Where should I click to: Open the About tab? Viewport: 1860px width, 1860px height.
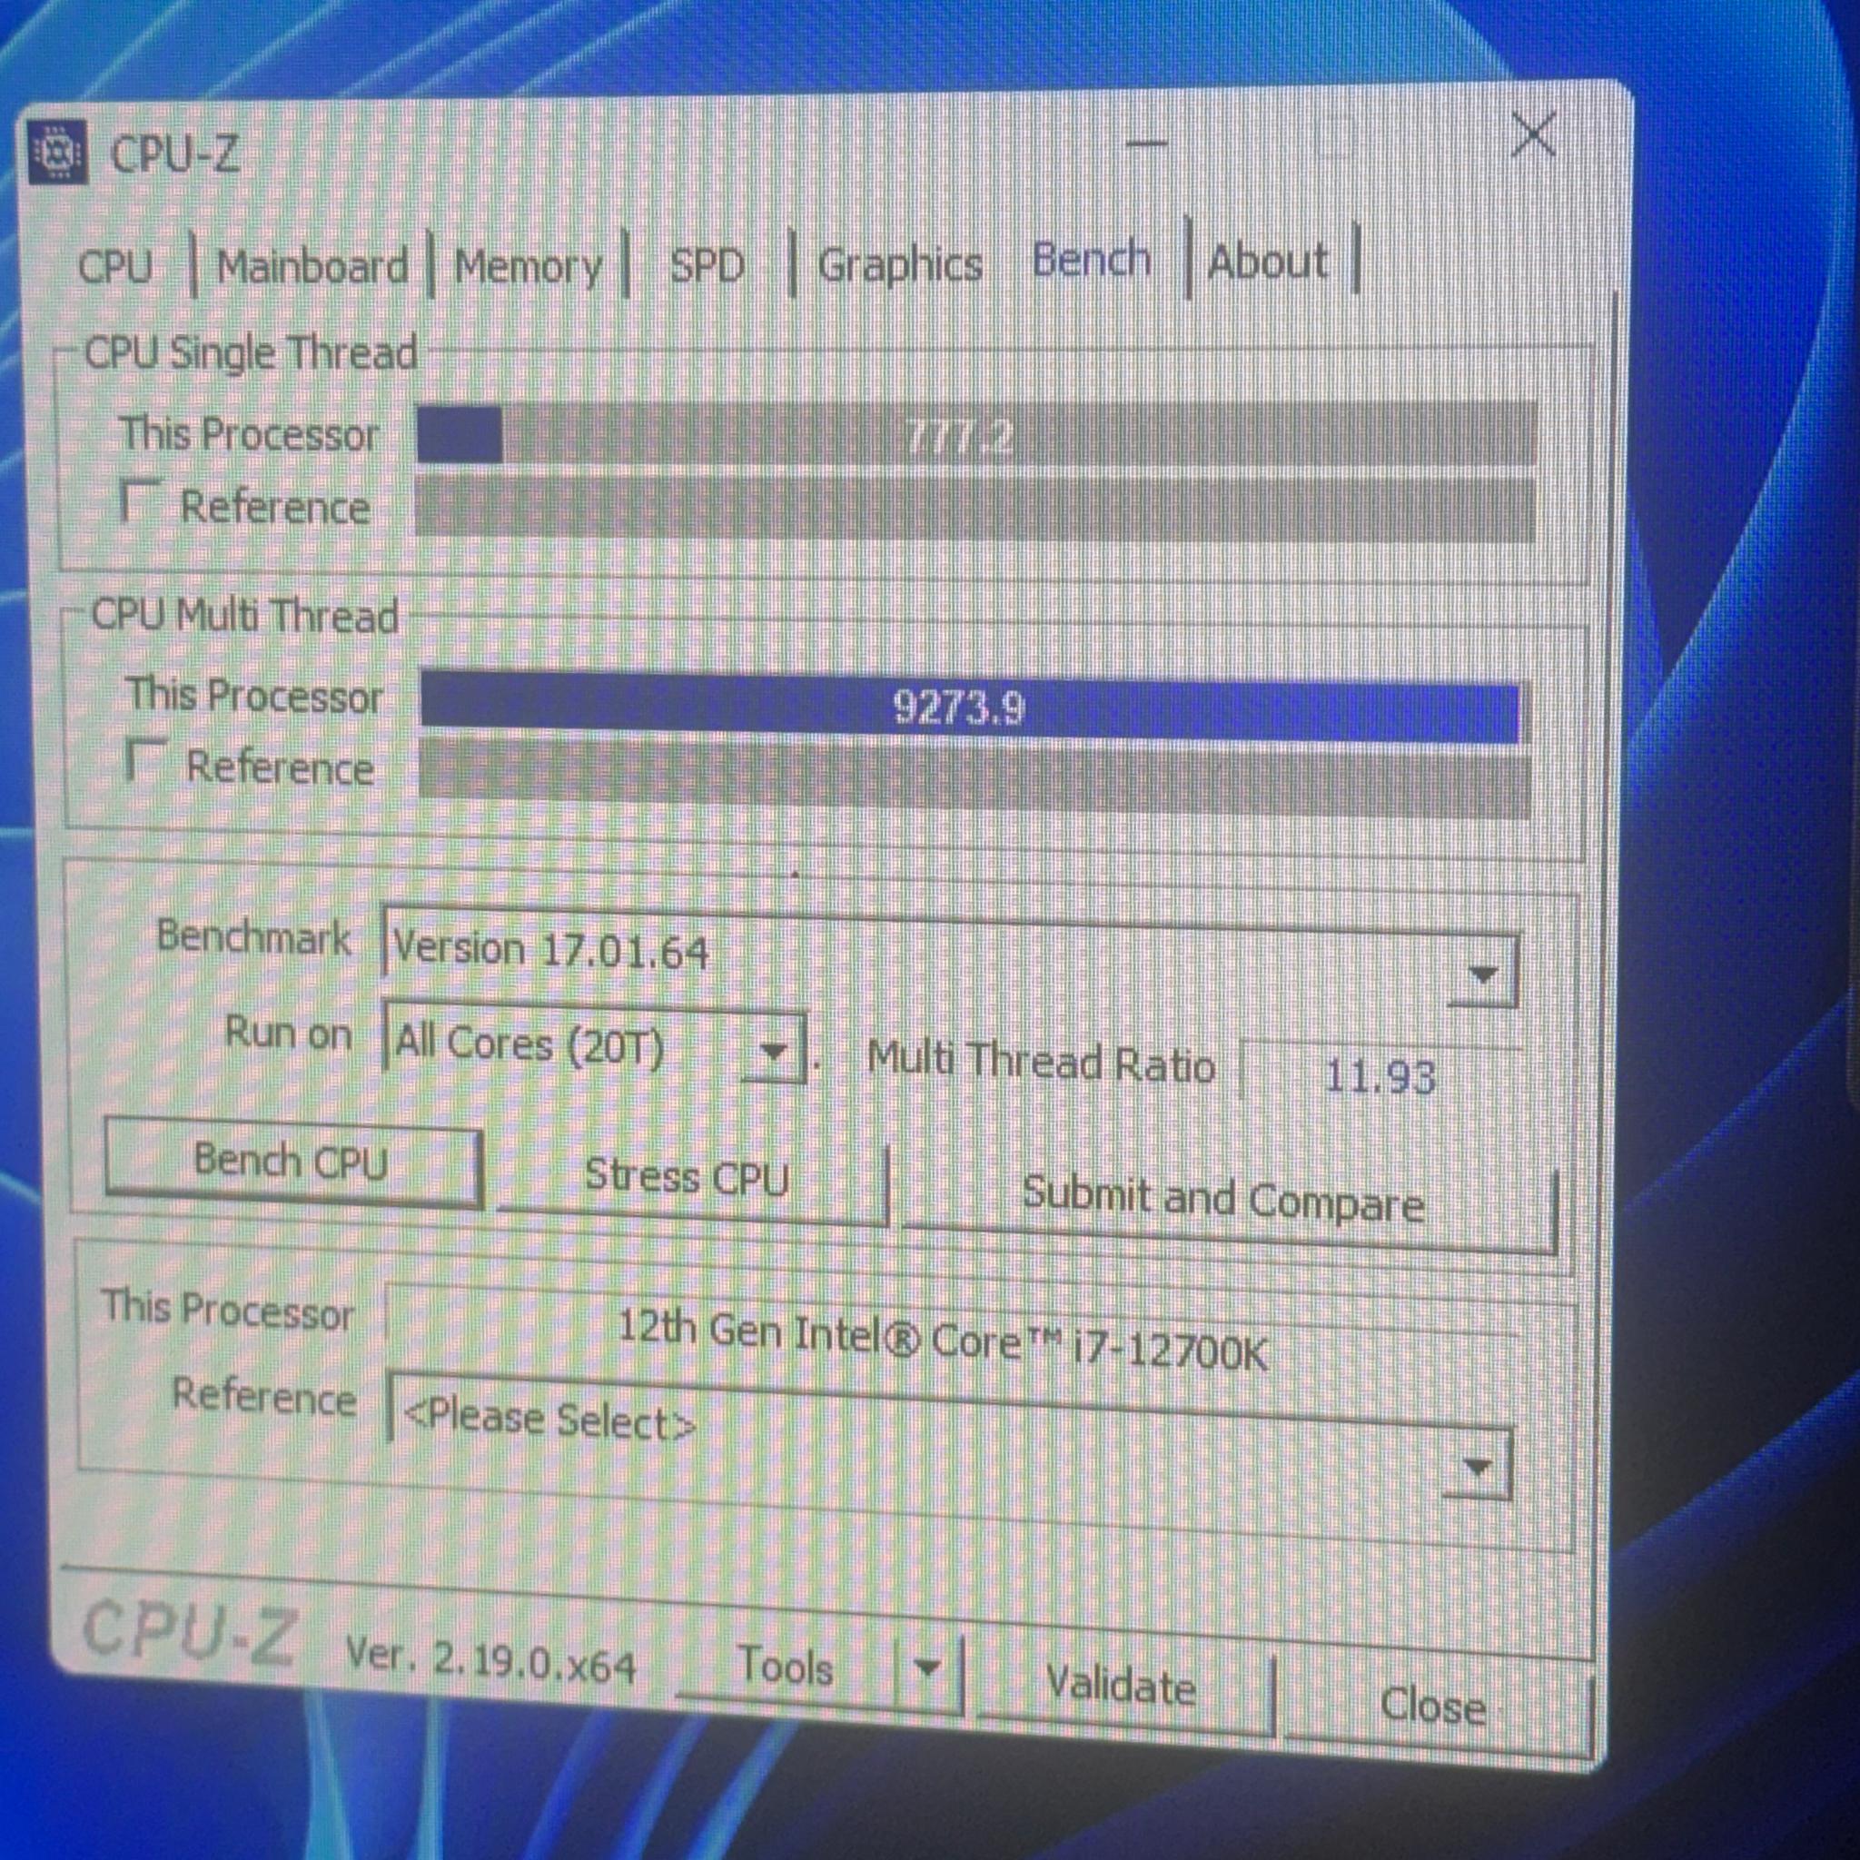click(1267, 261)
